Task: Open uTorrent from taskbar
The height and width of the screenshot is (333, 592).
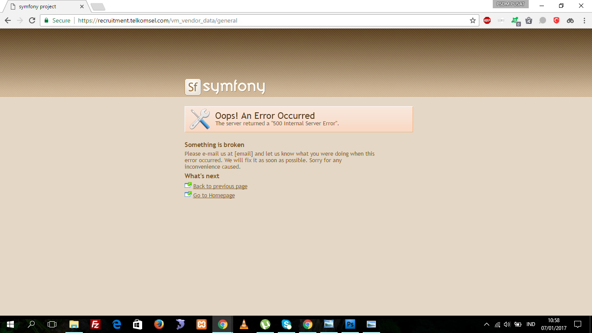Action: point(265,324)
